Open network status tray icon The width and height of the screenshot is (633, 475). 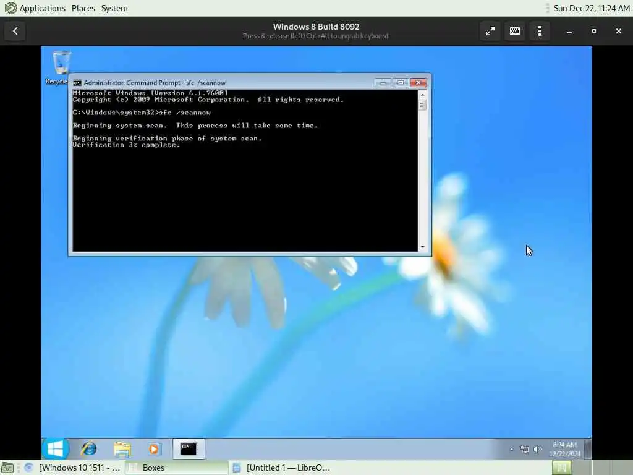click(x=524, y=449)
